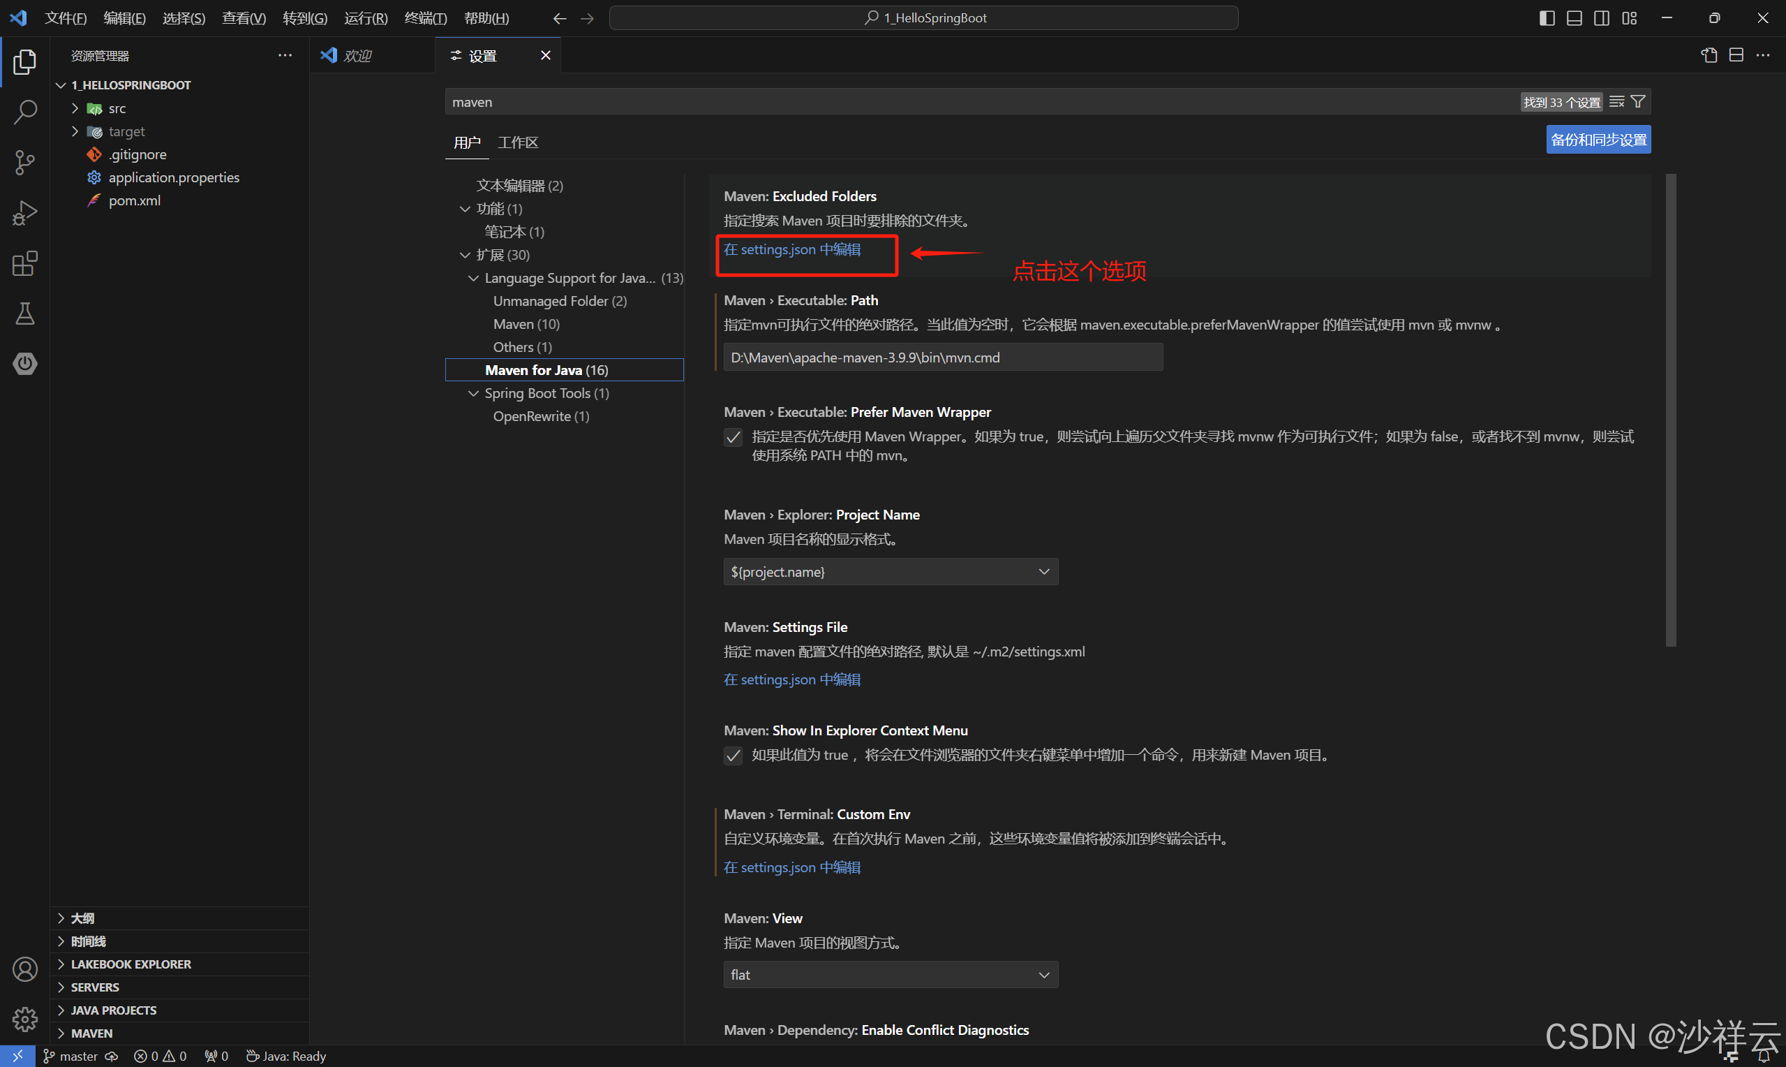Expand the SERVERS panel

pyautogui.click(x=179, y=987)
